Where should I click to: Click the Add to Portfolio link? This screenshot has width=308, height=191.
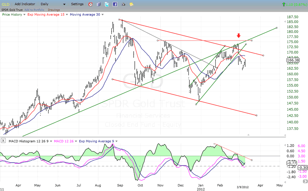pyautogui.click(x=34, y=9)
